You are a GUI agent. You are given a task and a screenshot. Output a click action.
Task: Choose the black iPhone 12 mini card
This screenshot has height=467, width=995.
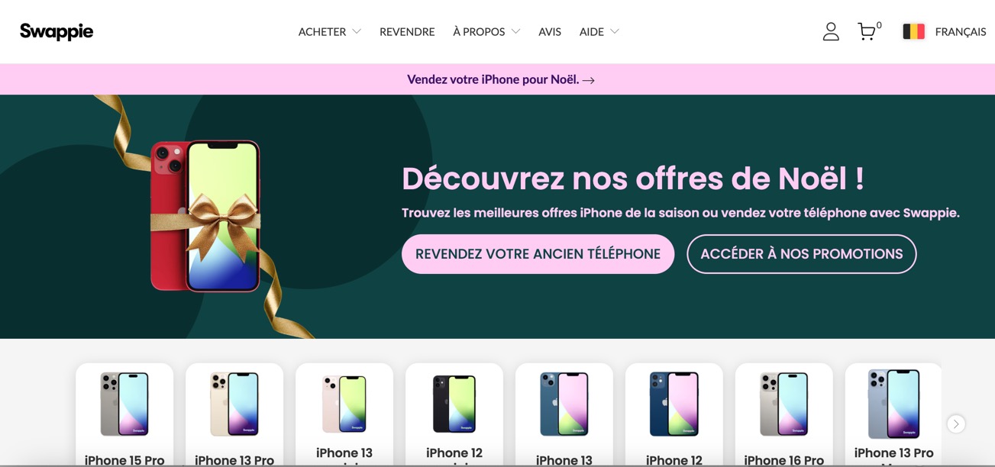click(x=454, y=414)
